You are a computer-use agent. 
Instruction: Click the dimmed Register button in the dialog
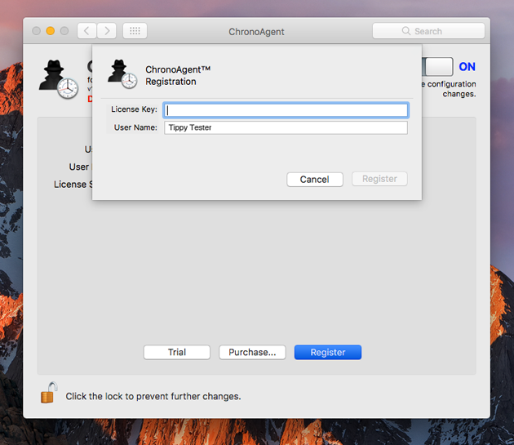click(379, 179)
